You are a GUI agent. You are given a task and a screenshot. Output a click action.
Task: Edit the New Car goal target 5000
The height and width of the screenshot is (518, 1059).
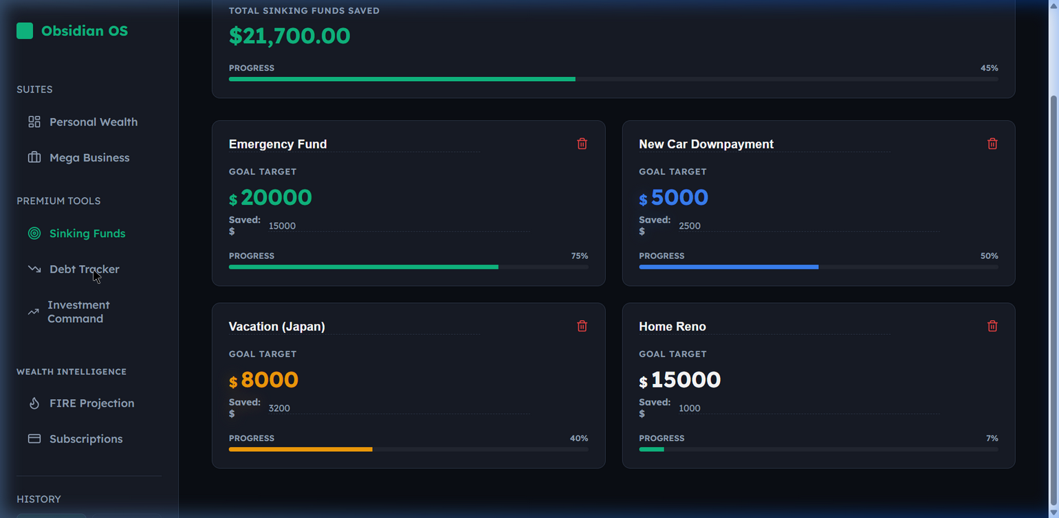click(x=679, y=198)
